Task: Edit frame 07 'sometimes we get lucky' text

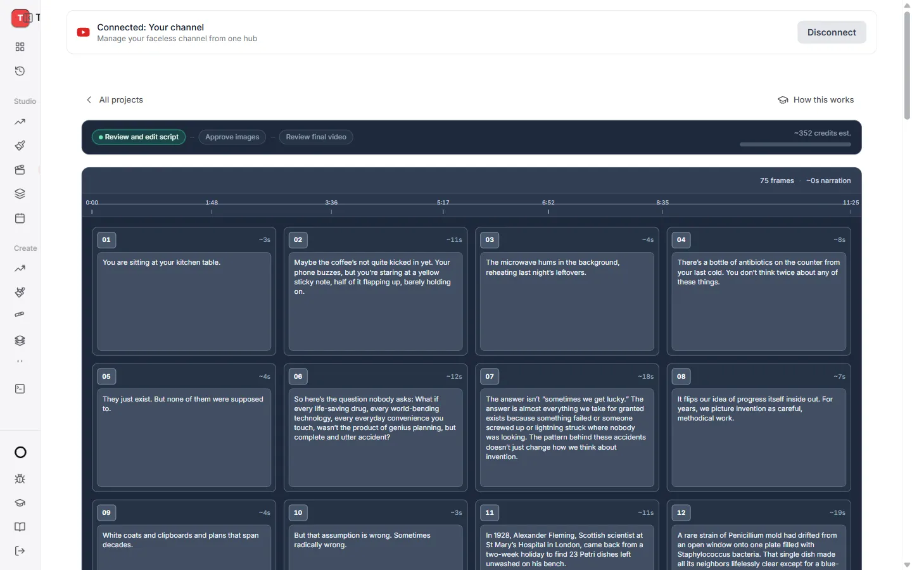Action: (x=567, y=438)
